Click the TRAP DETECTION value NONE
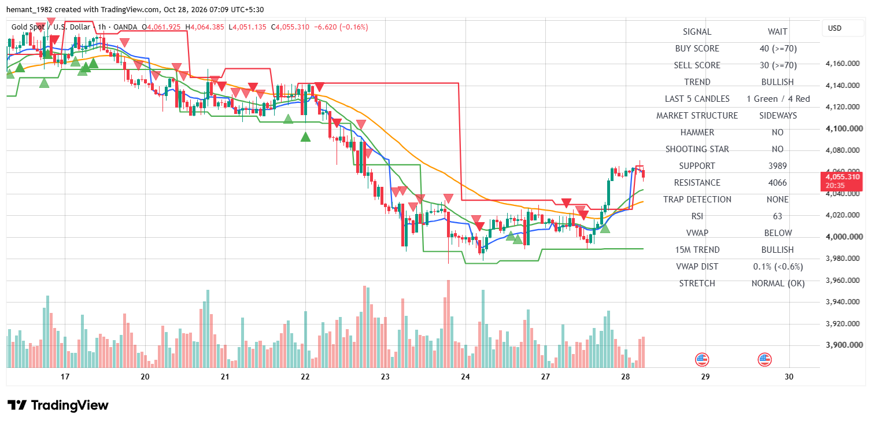 (778, 200)
